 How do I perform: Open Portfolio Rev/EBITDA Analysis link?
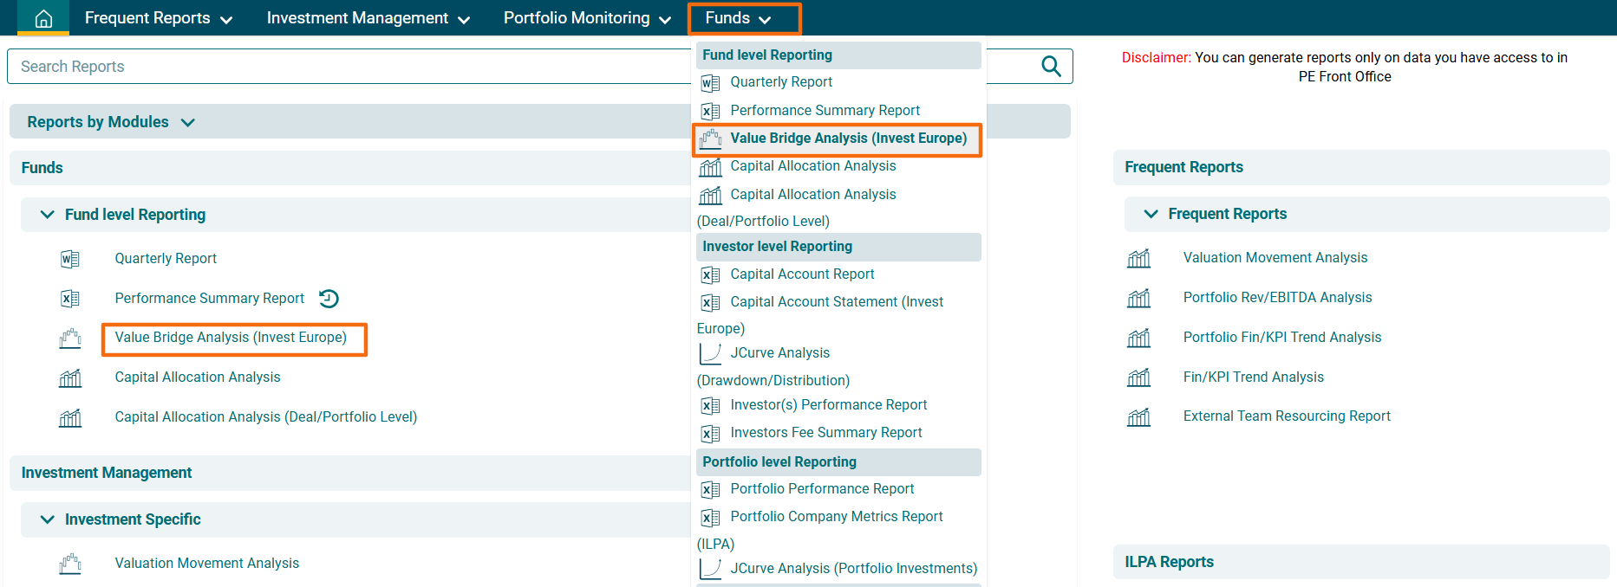[x=1277, y=298]
